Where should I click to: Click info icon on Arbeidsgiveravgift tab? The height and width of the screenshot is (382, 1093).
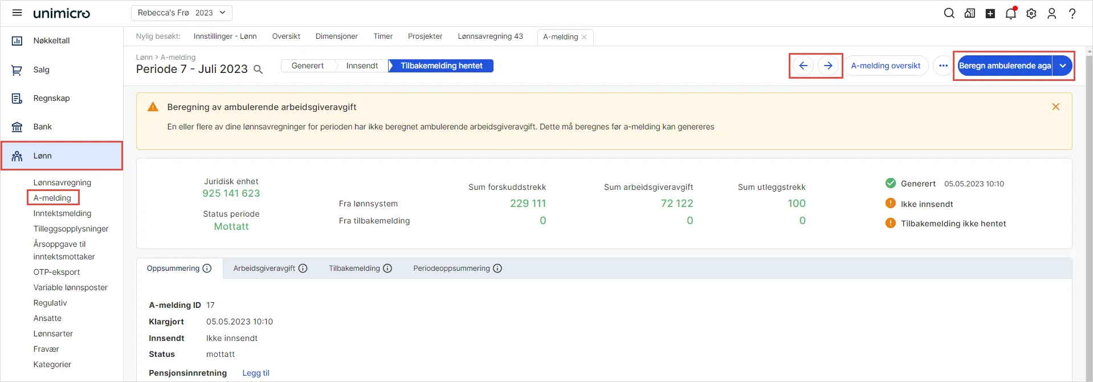[303, 269]
